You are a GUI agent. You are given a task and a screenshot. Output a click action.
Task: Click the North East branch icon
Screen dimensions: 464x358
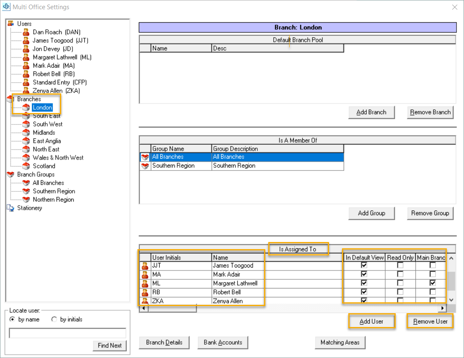pyautogui.click(x=26, y=149)
